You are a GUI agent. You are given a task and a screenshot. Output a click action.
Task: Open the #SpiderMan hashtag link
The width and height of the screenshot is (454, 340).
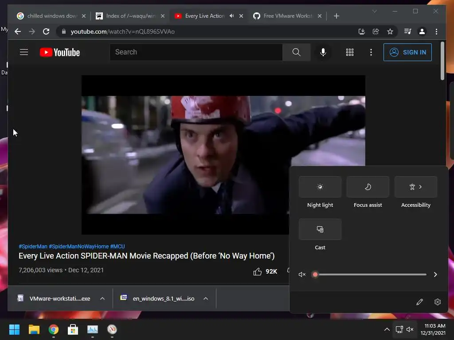(x=33, y=246)
